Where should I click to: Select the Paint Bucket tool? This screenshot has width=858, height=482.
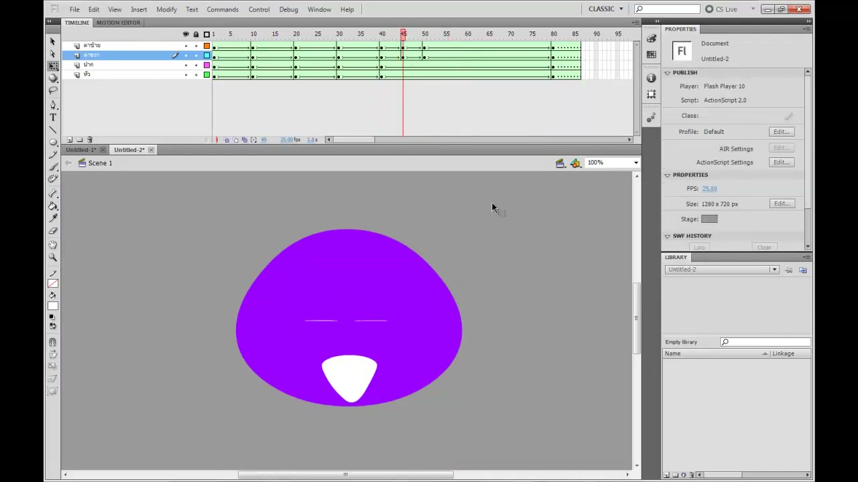pyautogui.click(x=53, y=206)
